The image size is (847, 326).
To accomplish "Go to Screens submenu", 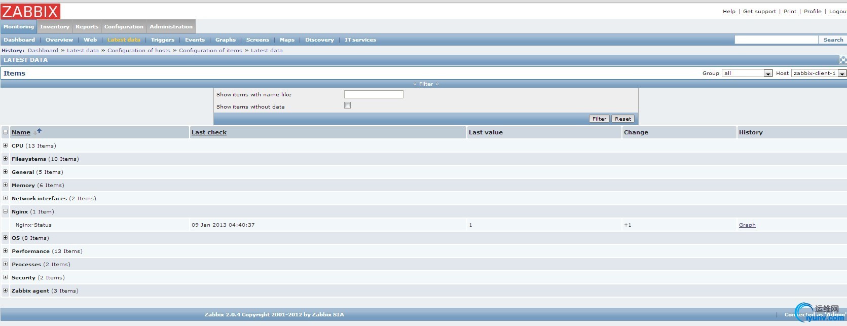I will [x=257, y=40].
